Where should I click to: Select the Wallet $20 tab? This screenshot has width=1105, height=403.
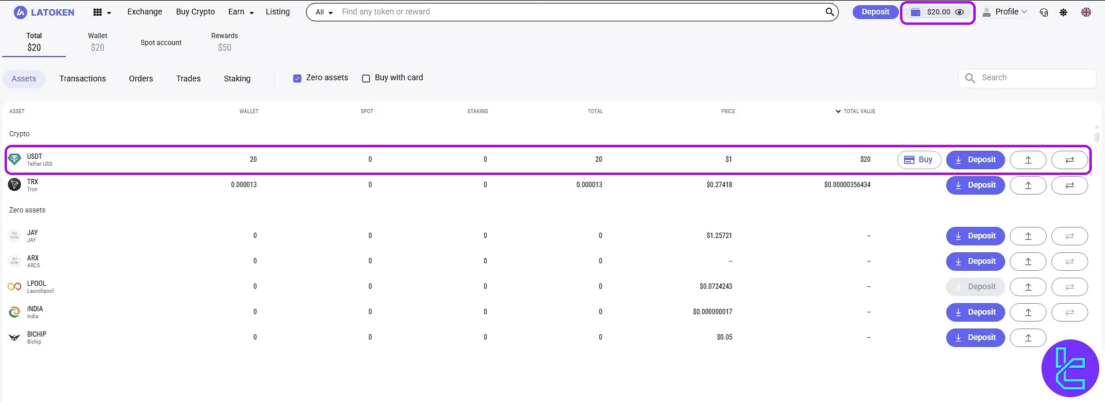coord(98,42)
